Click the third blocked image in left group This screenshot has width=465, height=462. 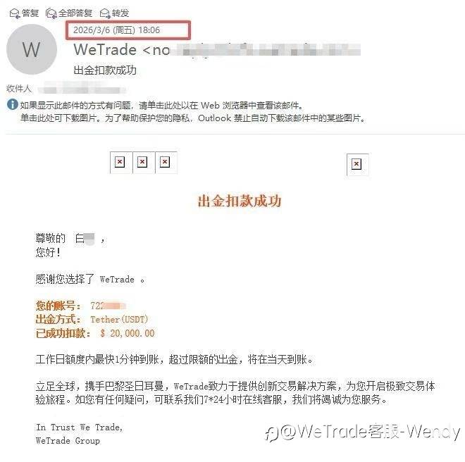point(165,162)
